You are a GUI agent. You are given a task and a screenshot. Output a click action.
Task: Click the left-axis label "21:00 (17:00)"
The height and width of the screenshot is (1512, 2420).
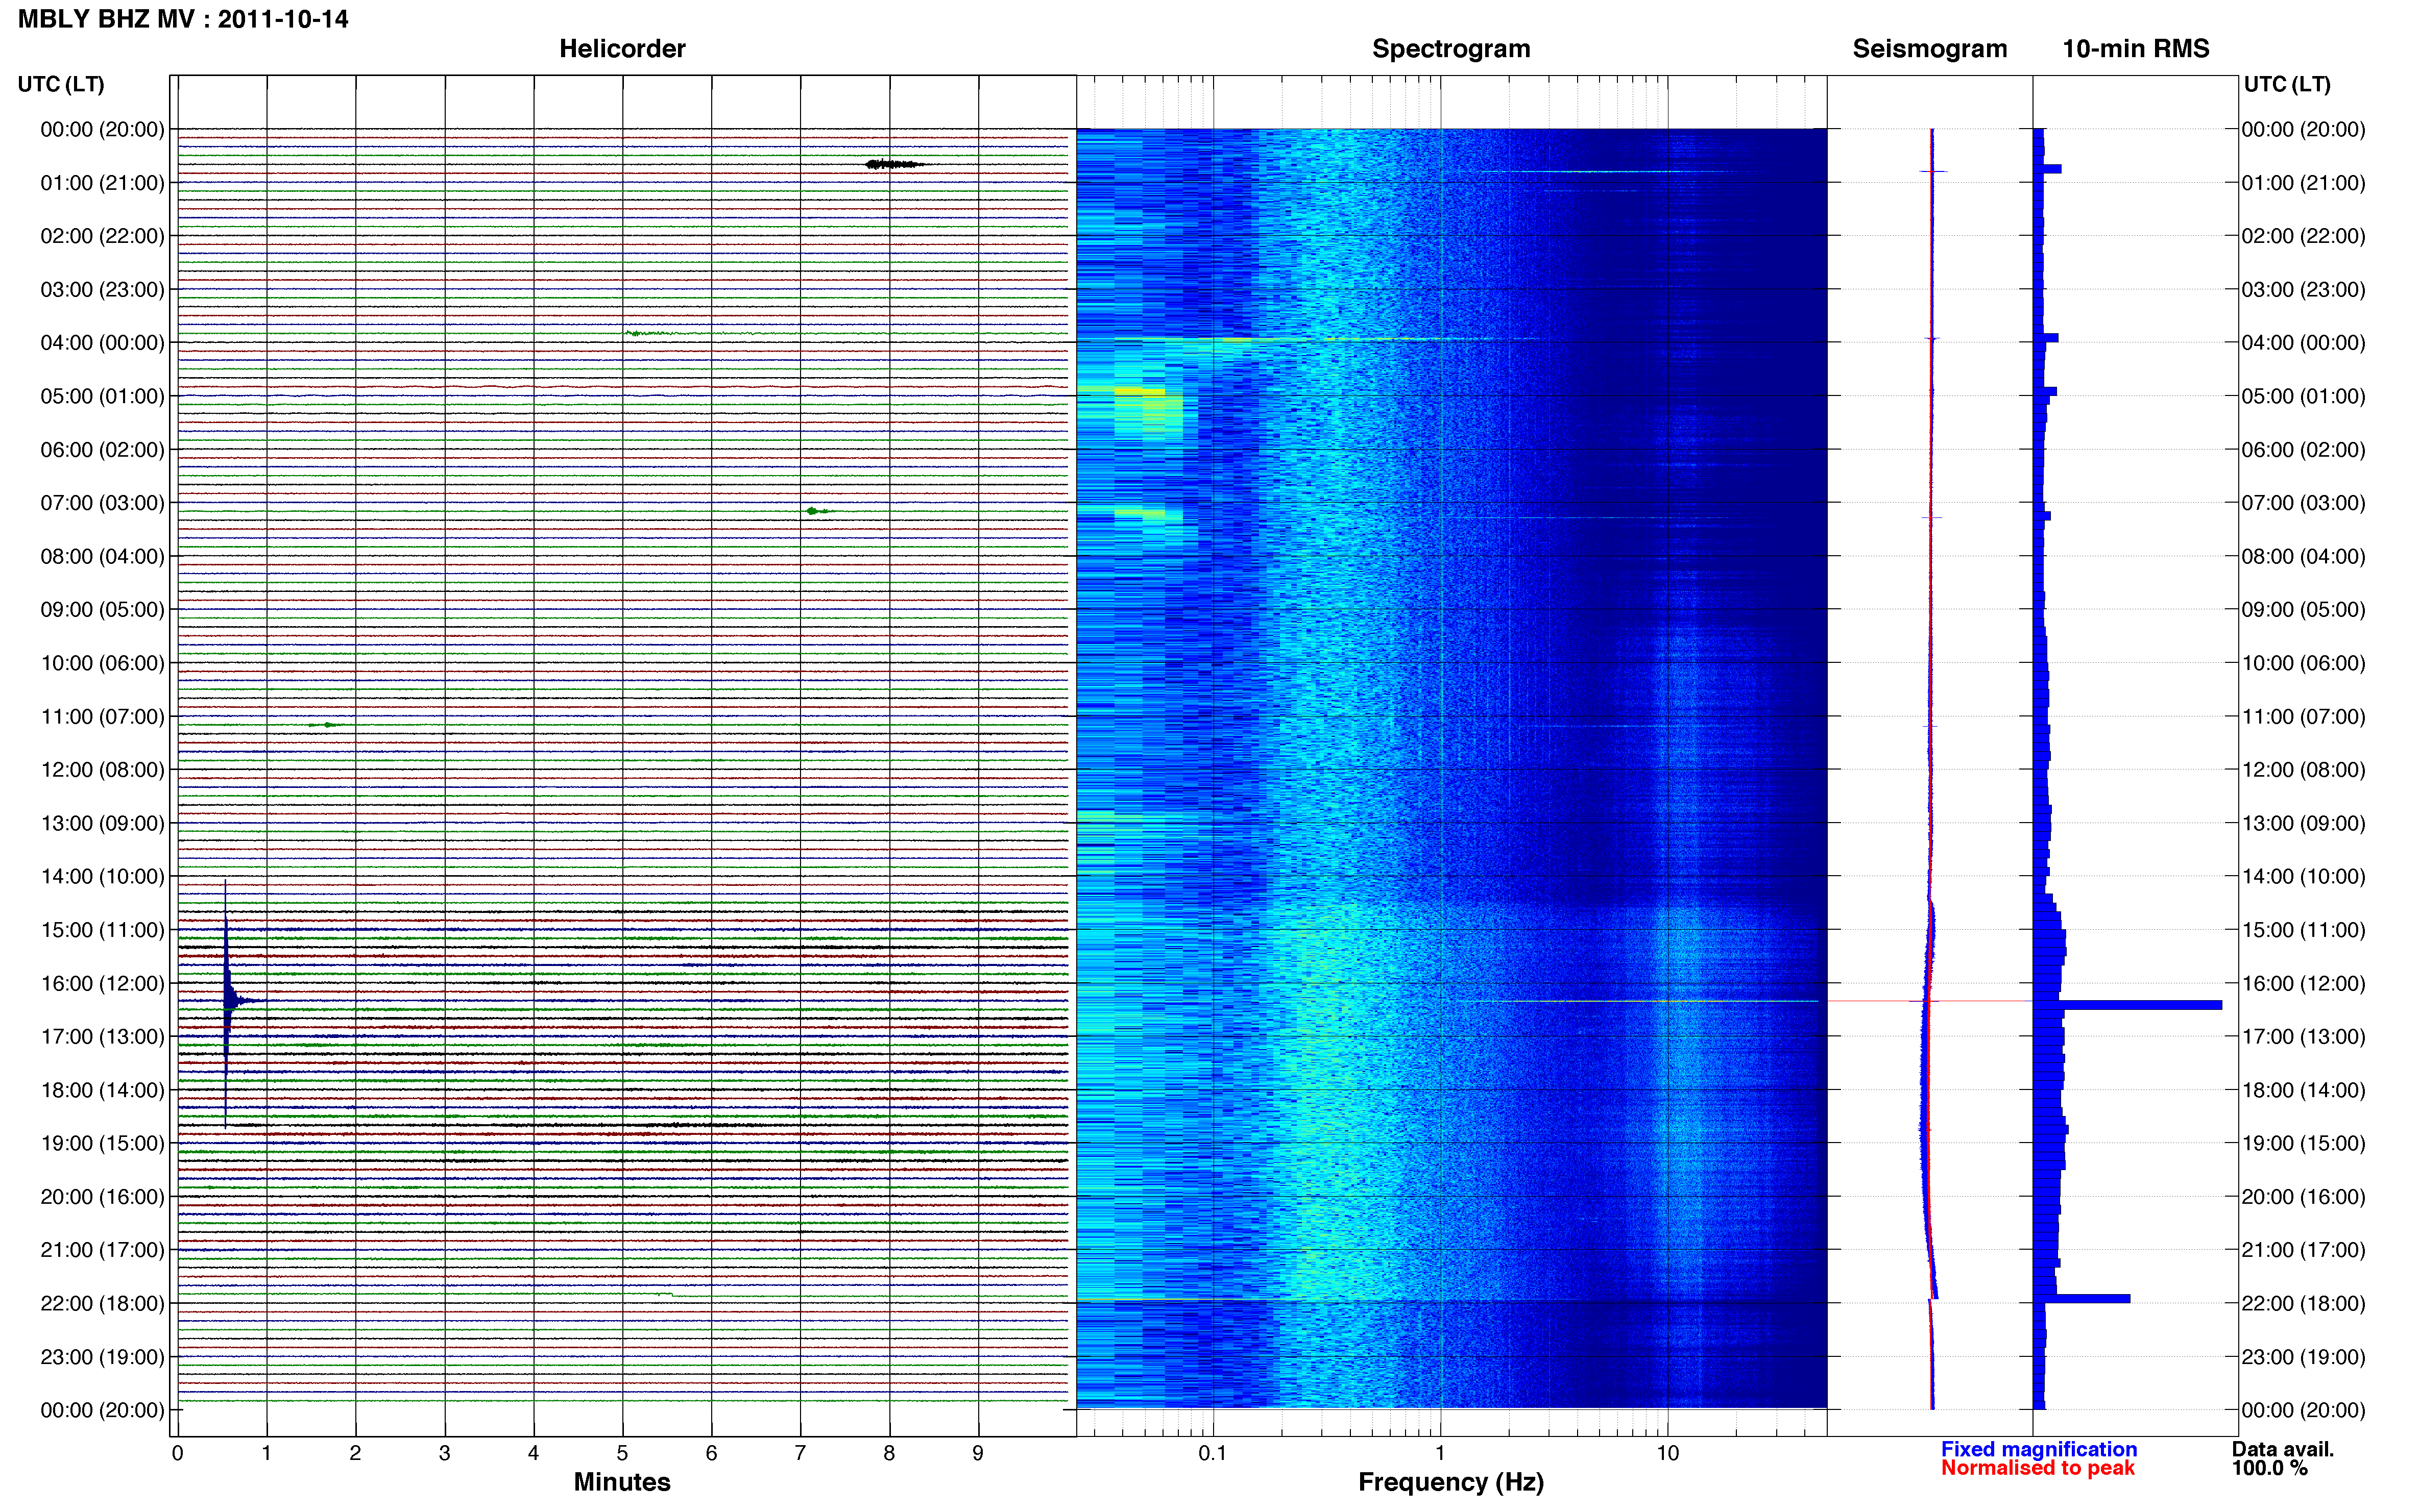103,1250
